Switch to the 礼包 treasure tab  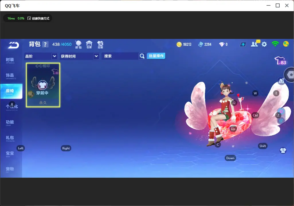pyautogui.click(x=10, y=138)
